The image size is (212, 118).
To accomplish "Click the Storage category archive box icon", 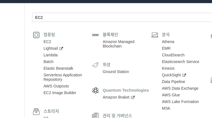I will (x=36, y=112).
